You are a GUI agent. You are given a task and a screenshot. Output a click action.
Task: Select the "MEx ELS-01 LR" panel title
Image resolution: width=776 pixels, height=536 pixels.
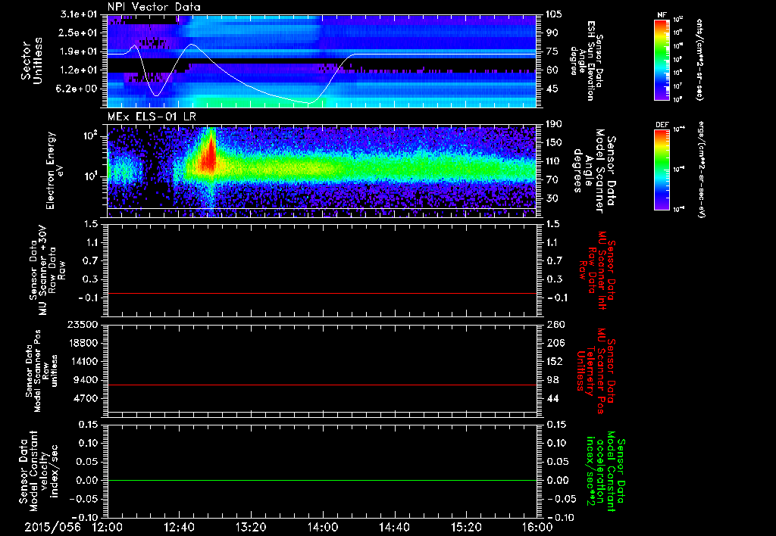point(151,117)
